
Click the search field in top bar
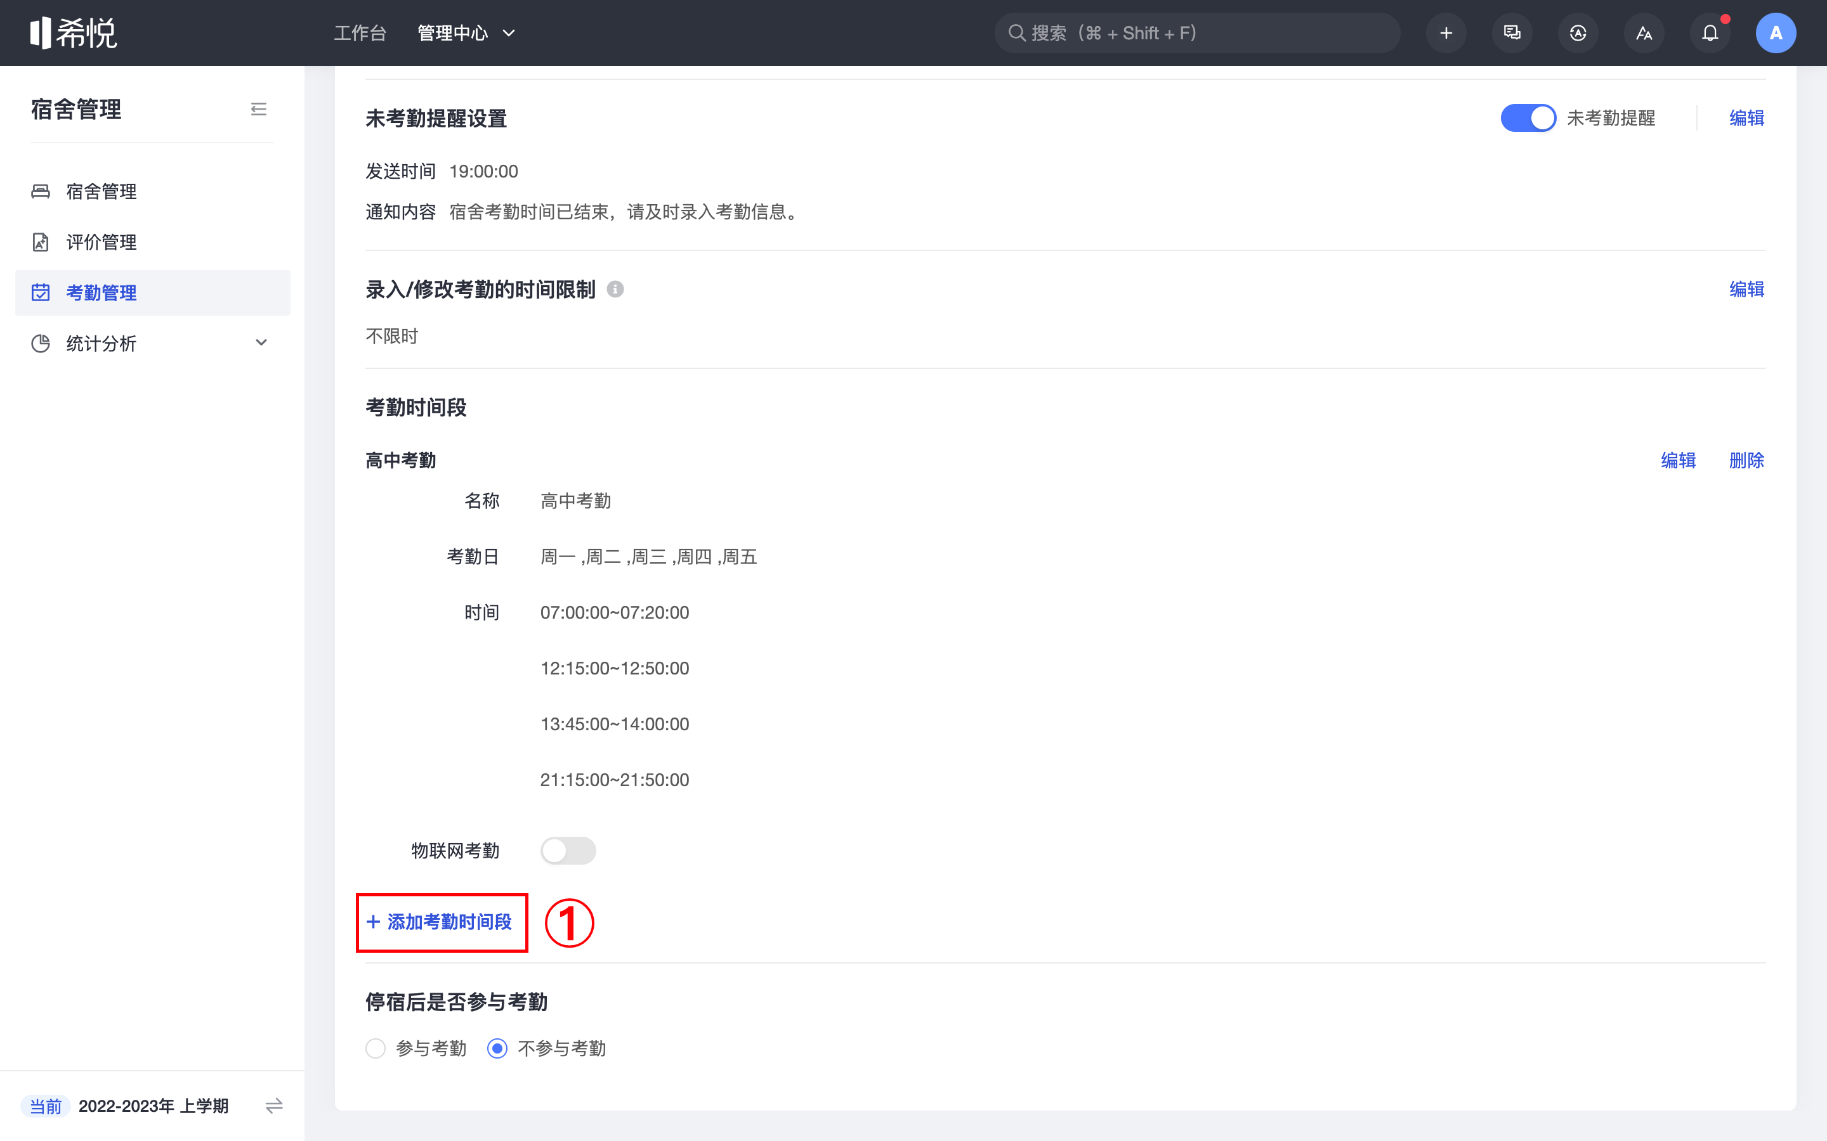pos(1196,33)
